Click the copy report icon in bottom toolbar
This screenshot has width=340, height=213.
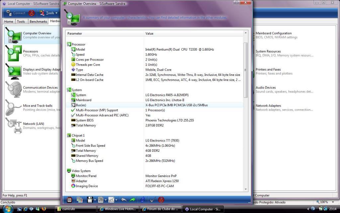[80, 200]
